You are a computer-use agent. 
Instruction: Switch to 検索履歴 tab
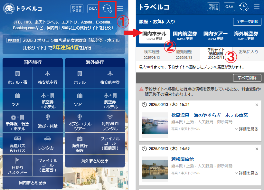point(152,54)
